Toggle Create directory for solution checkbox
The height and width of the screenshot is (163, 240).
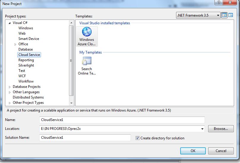point(137,138)
